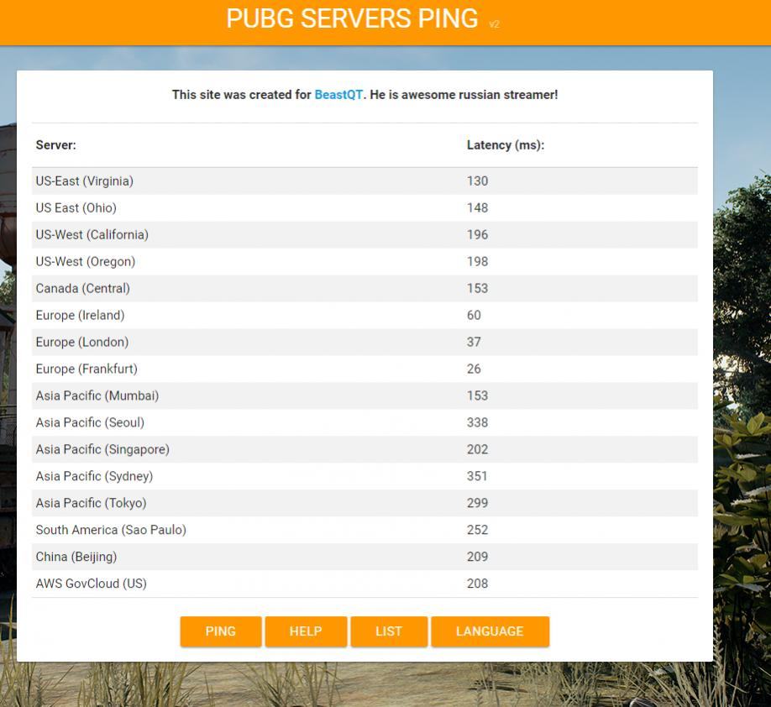Click the PUBG SERVERS PING title
Viewport: 771px width, 707px height.
click(352, 18)
